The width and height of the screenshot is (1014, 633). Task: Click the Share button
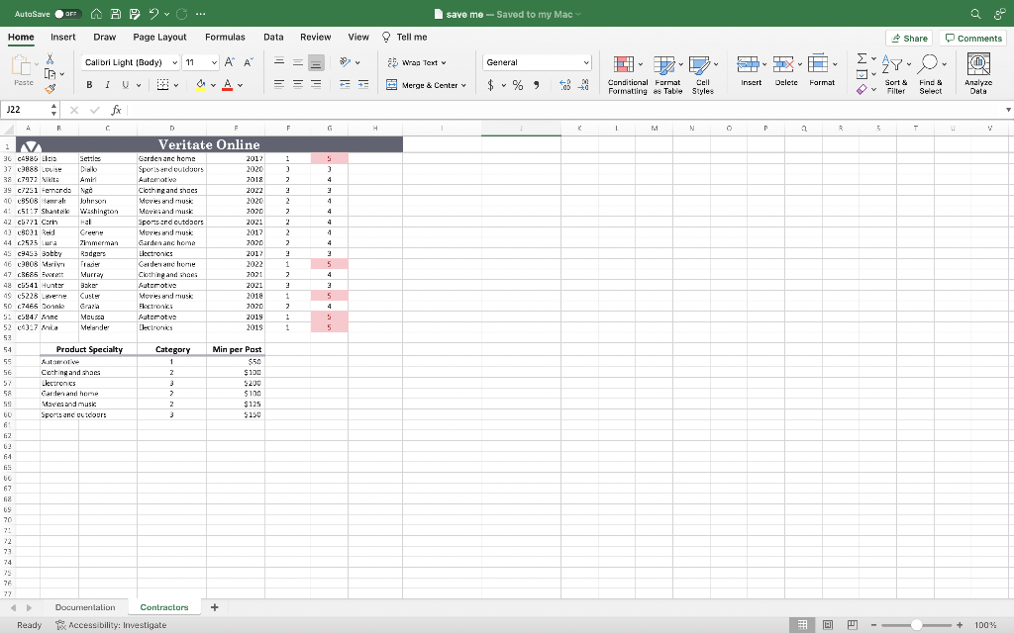tap(909, 39)
